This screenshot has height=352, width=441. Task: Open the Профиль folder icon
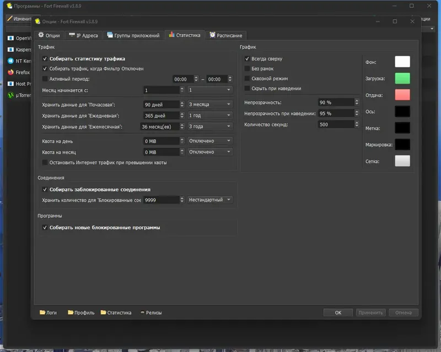click(71, 312)
